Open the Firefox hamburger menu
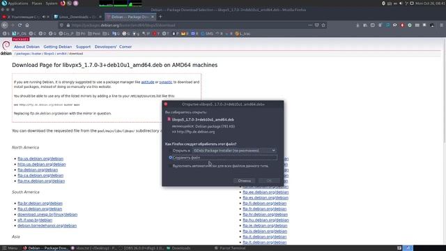The width and height of the screenshot is (446, 251). (x=441, y=25)
